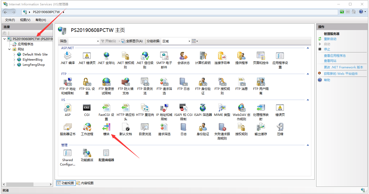Open the .NET 信任级别 feature
369x194 pixels.
point(145,60)
